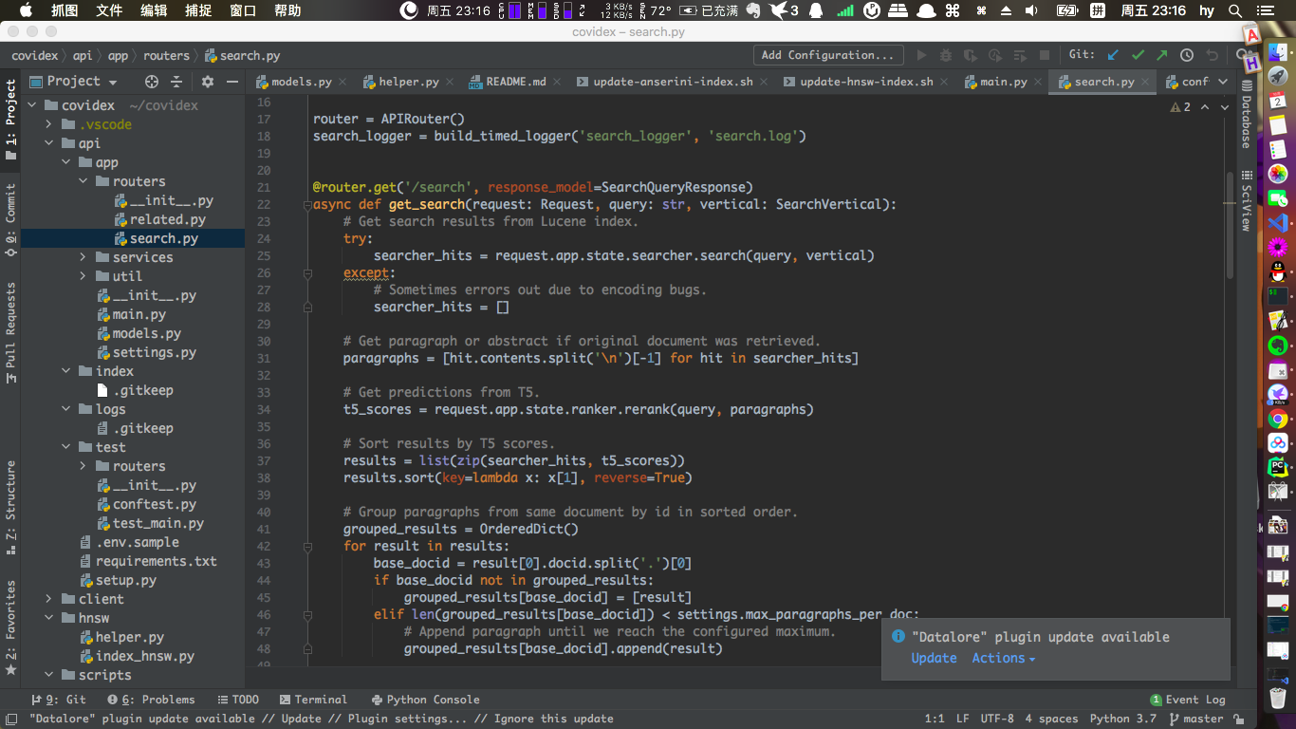Open the Database side tool window
The image size is (1296, 729).
[x=1246, y=114]
